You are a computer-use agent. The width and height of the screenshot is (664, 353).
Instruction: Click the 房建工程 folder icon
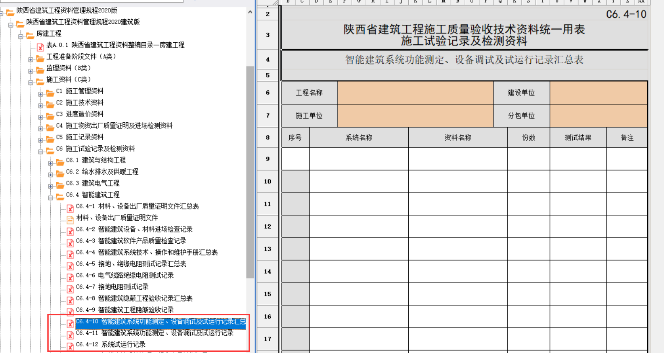click(30, 35)
